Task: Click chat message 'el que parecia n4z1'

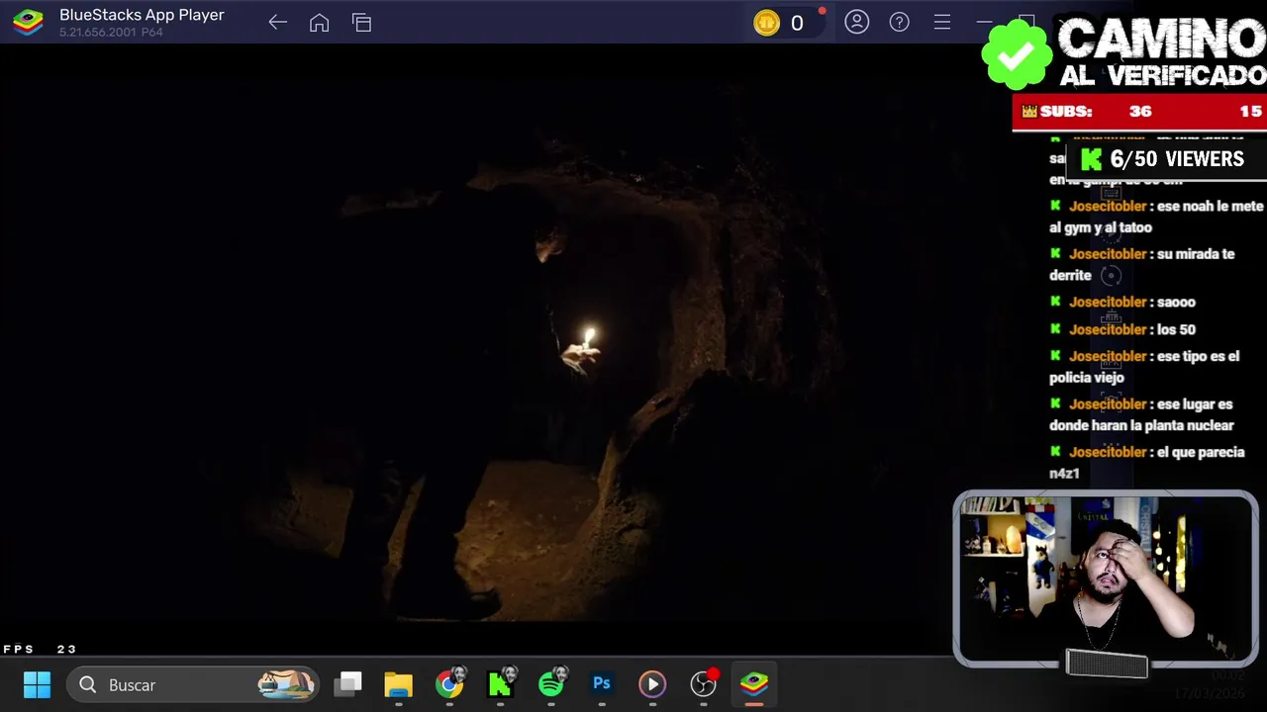Action: point(1146,462)
